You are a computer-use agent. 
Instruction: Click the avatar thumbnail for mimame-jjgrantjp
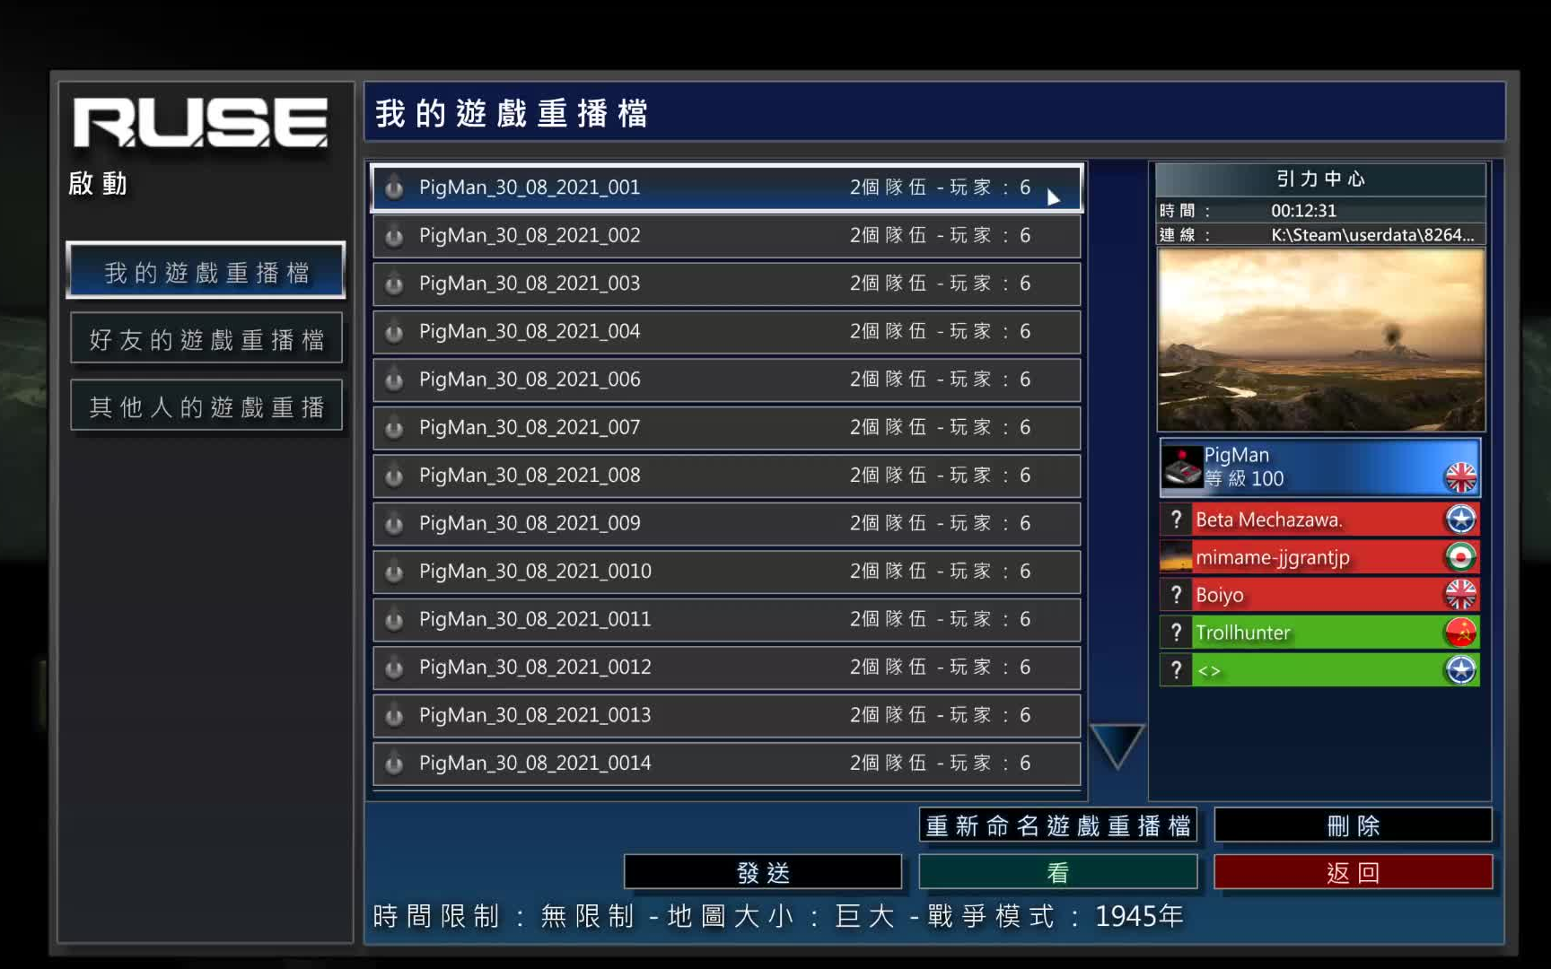coord(1176,557)
